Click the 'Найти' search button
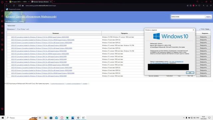 click(x=208, y=17)
